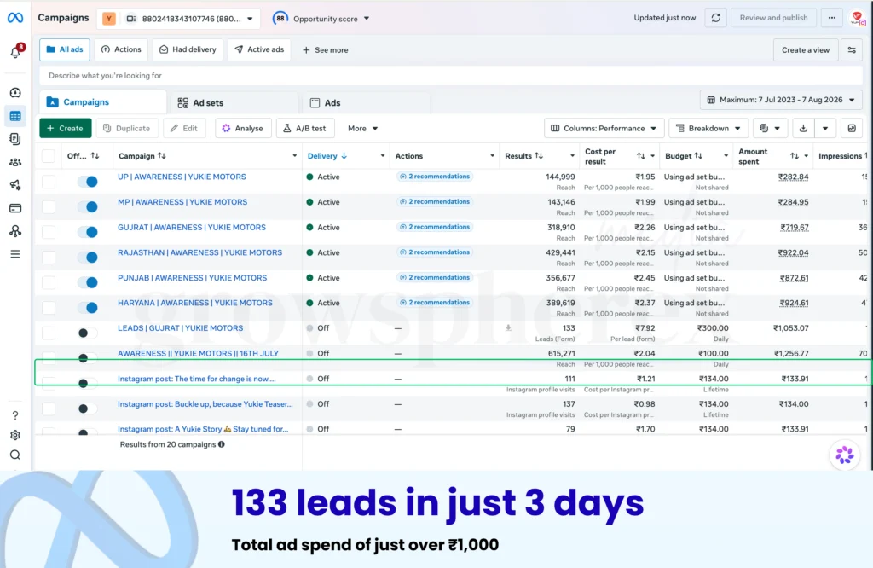873x568 pixels.
Task: Open Billing card icon in sidebar
Action: (x=15, y=208)
